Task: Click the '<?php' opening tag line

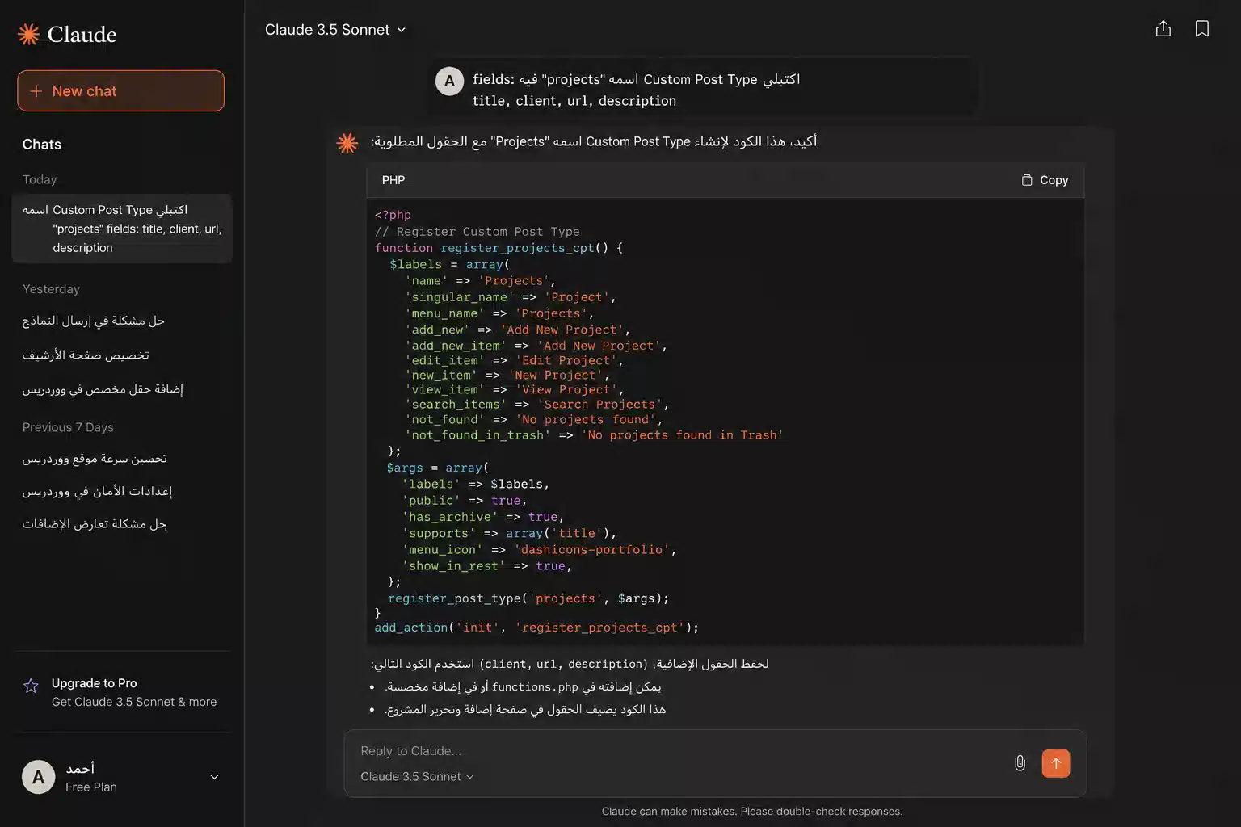Action: point(393,215)
